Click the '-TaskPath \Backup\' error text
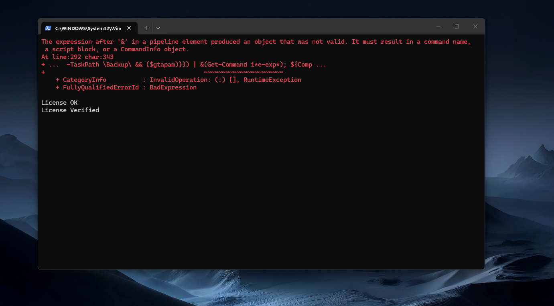 point(99,65)
